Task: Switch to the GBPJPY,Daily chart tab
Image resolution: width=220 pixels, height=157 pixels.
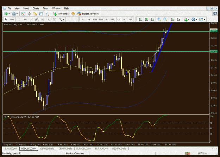Action: [x=65, y=149]
